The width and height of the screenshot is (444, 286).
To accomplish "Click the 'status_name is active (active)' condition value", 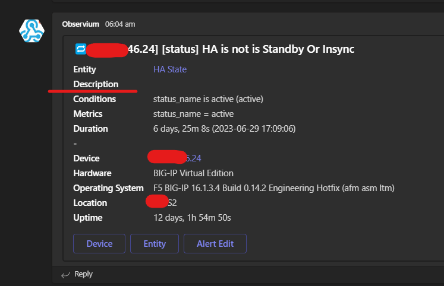I will (x=208, y=99).
